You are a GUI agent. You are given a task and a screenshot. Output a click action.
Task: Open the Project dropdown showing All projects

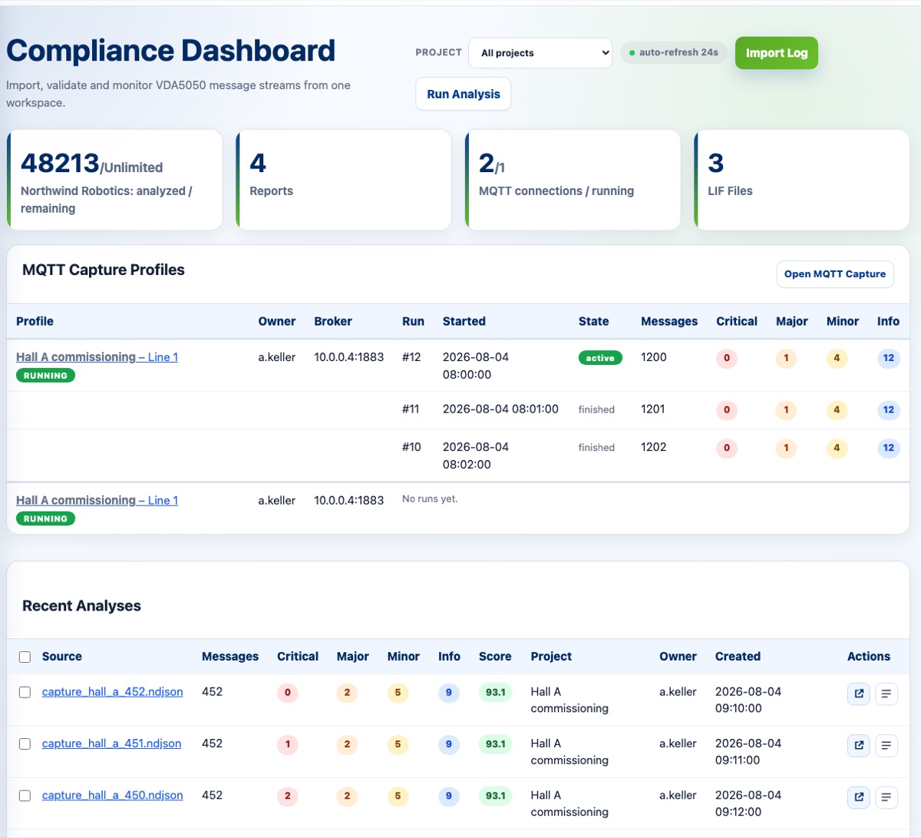pyautogui.click(x=540, y=53)
